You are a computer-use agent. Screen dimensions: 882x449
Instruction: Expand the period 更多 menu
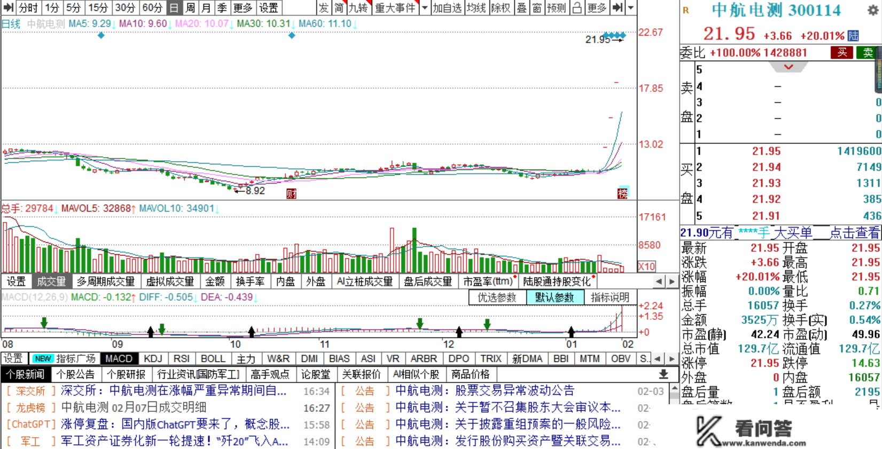coord(243,7)
